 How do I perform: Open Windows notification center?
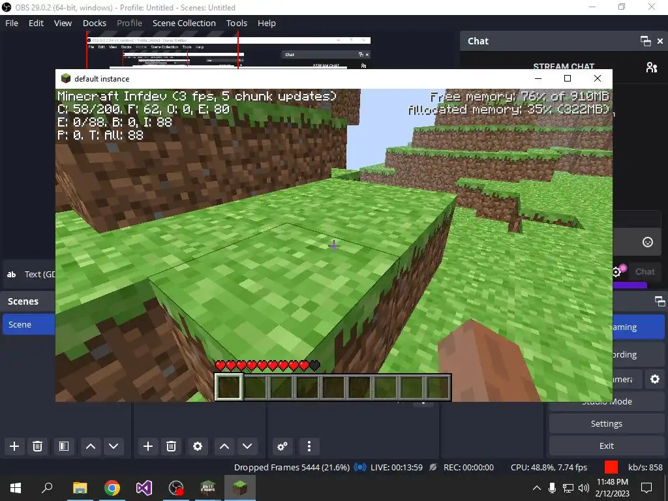coord(646,488)
